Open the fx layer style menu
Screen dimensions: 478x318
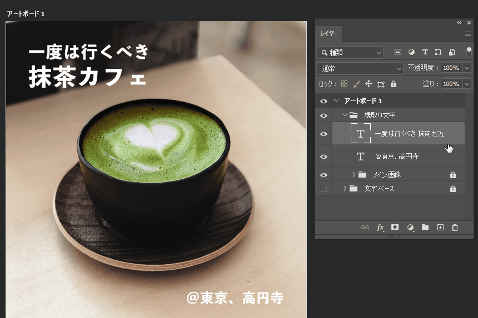(x=380, y=228)
